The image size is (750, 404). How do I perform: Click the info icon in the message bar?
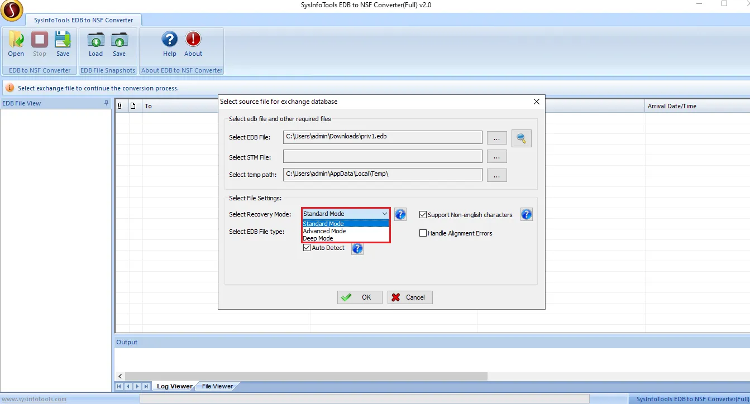pyautogui.click(x=9, y=88)
